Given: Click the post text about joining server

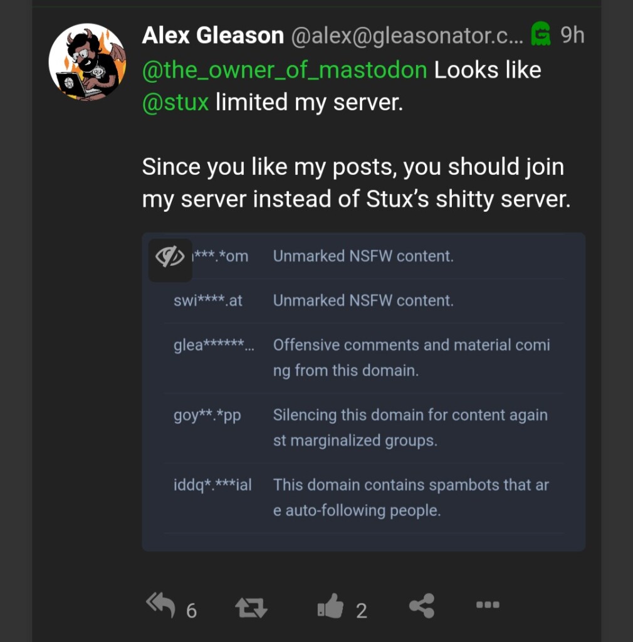Looking at the screenshot, I should point(356,183).
